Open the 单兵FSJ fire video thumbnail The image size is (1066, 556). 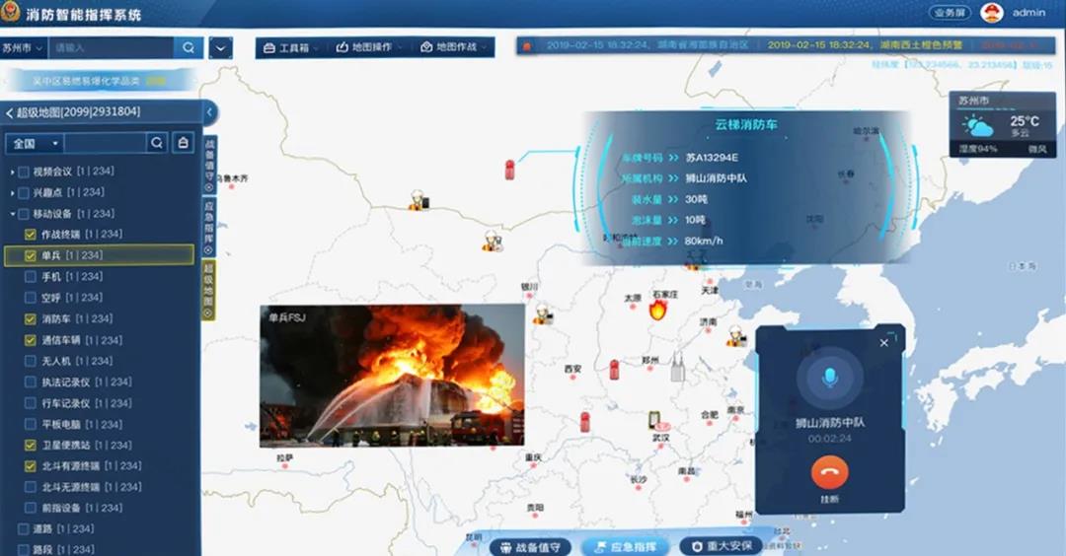click(x=392, y=376)
